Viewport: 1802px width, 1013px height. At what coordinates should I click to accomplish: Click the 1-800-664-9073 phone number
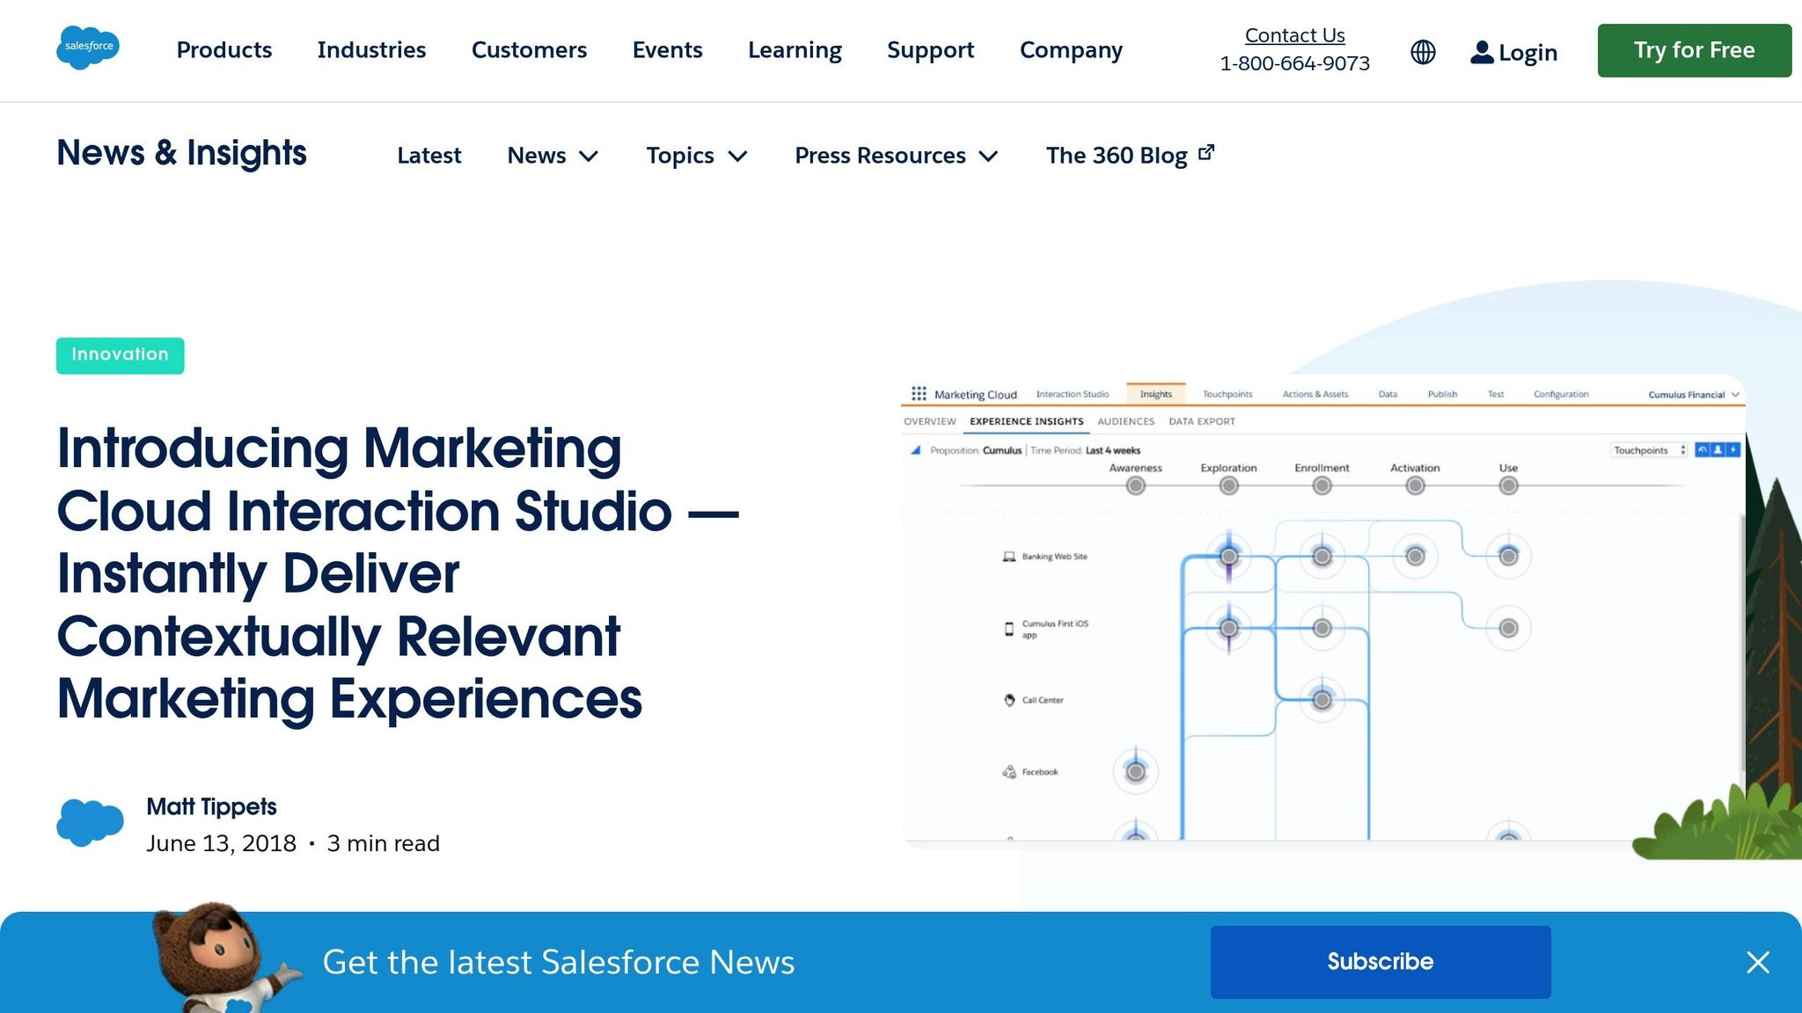pos(1294,62)
